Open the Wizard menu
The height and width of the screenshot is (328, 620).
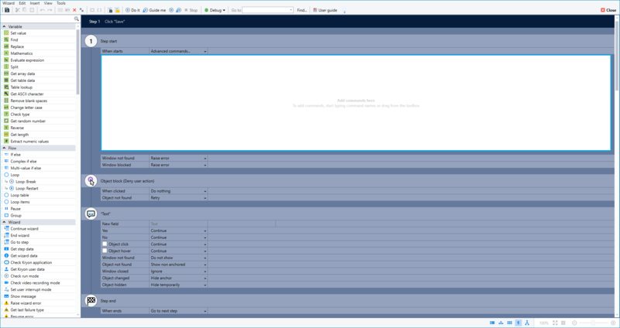(x=9, y=3)
